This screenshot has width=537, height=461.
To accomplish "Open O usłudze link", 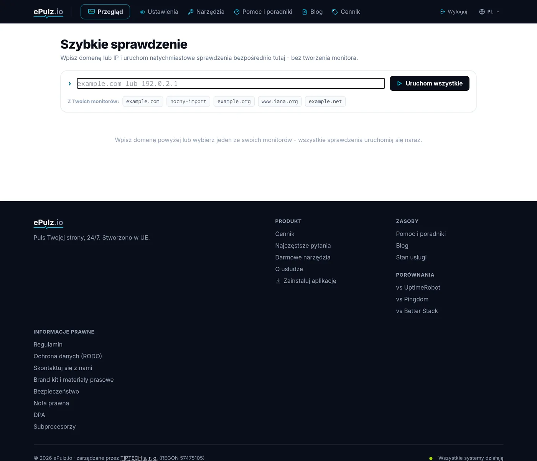I will 289,269.
